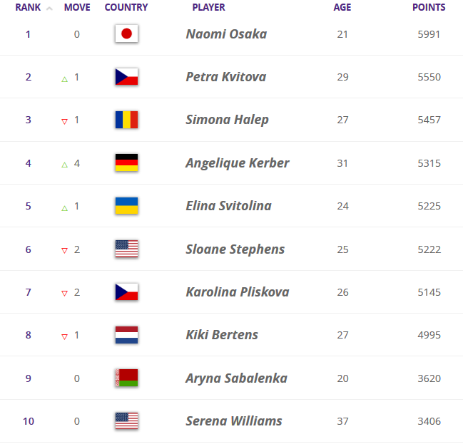The image size is (463, 444).
Task: Click the COUNTRY column header
Action: [126, 8]
